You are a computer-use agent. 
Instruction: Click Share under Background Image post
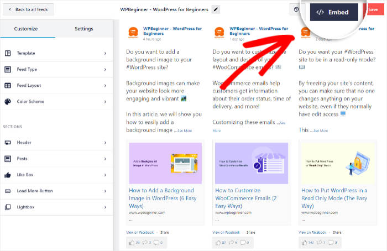click(x=164, y=233)
